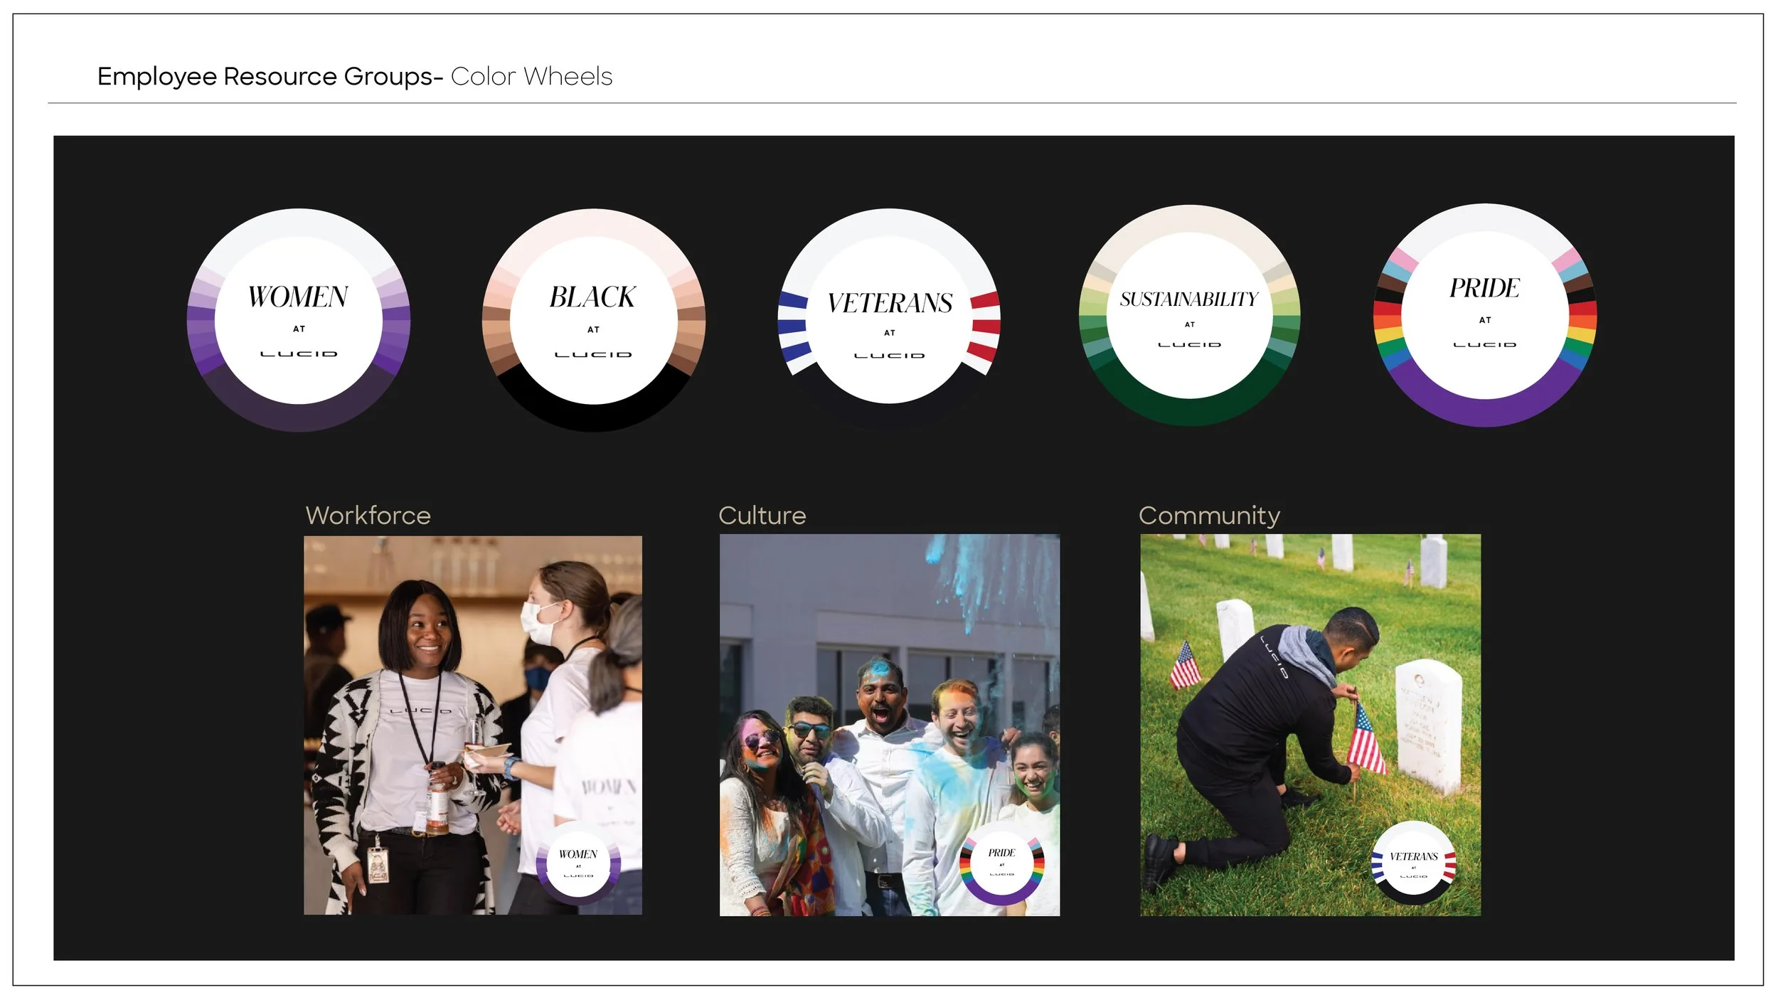Pick the dark purple arc of Women wheel
Image resolution: width=1778 pixels, height=1000 pixels.
299,417
